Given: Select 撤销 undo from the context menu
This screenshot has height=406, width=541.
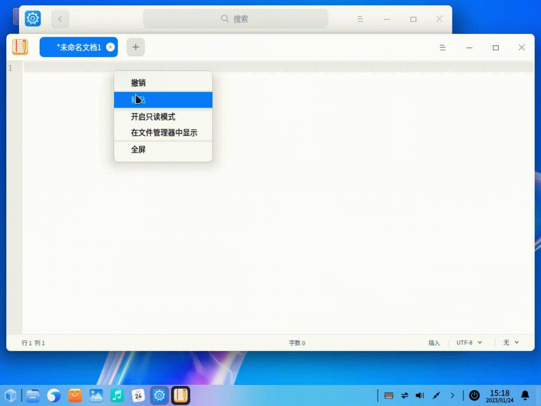Looking at the screenshot, I should [138, 82].
